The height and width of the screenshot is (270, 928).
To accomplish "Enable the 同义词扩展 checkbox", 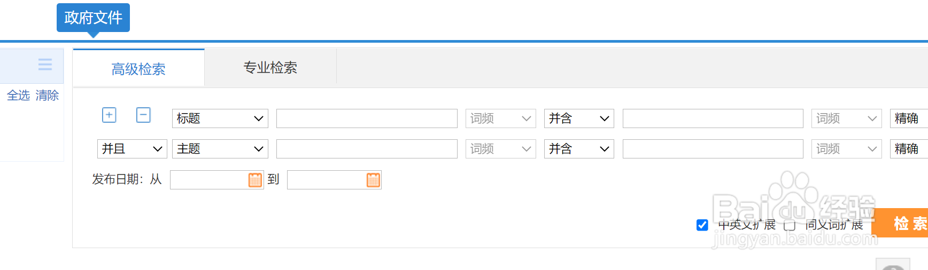I will [x=790, y=225].
